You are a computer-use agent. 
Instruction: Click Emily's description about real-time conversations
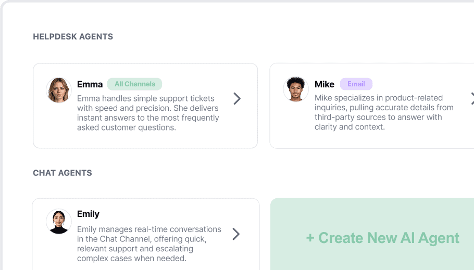[x=149, y=244]
